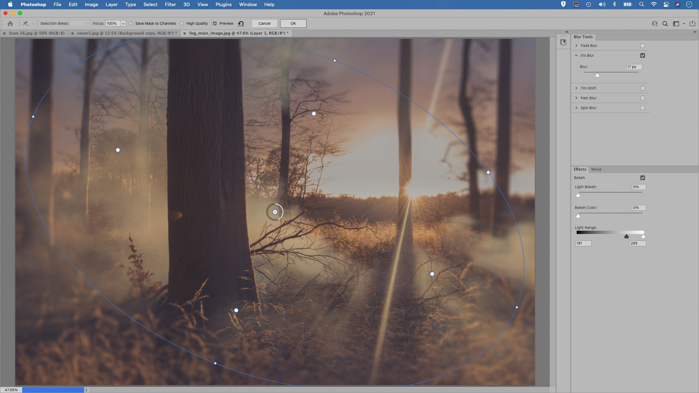The height and width of the screenshot is (393, 699).
Task: Enable the Spin Blur checkbox
Action: [643, 108]
